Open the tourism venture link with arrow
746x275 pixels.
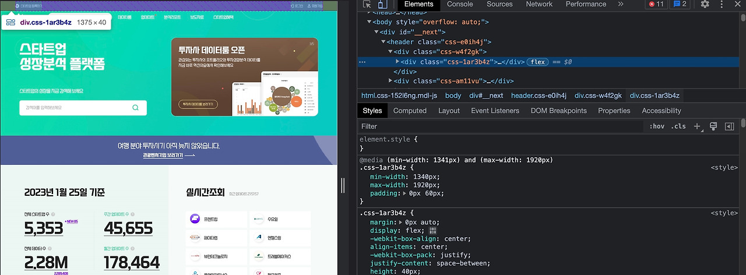(x=168, y=156)
